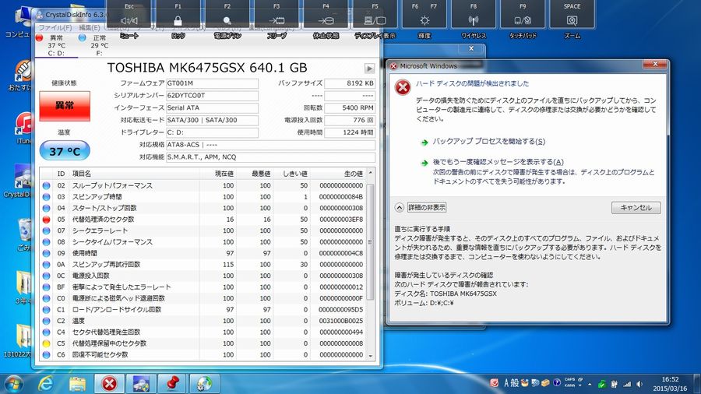Close the window behind the warning dialog

point(471,48)
